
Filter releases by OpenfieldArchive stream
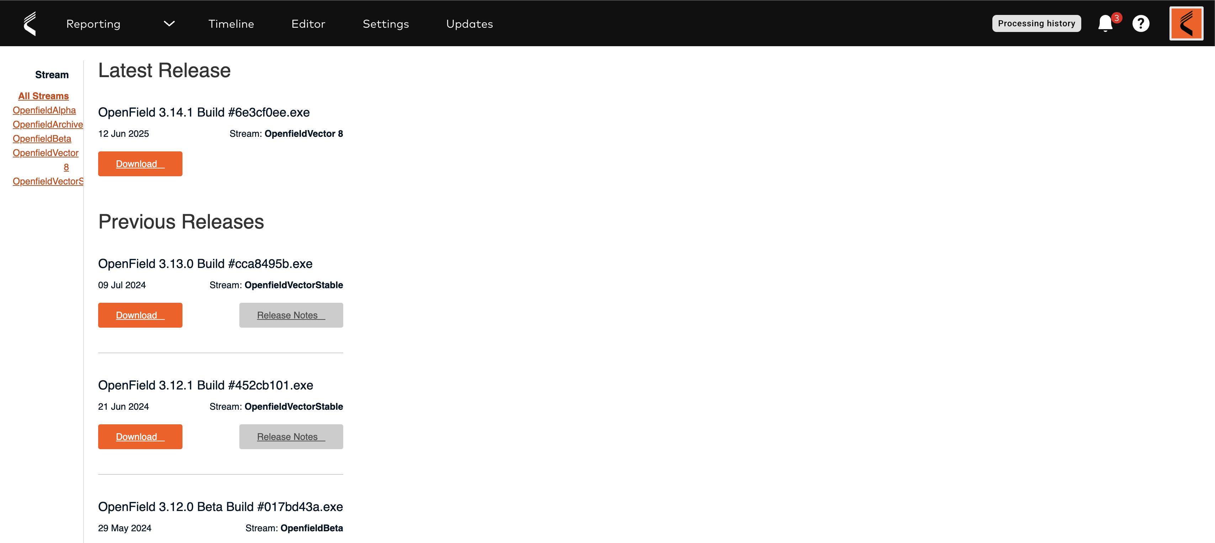(x=48, y=124)
